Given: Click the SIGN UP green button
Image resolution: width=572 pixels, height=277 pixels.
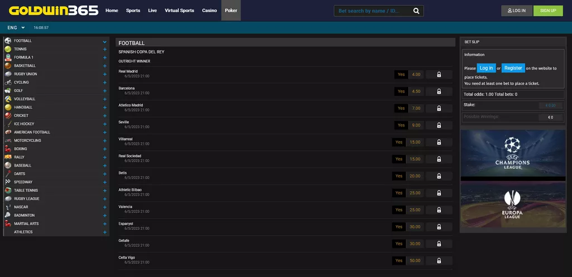Looking at the screenshot, I should (548, 11).
